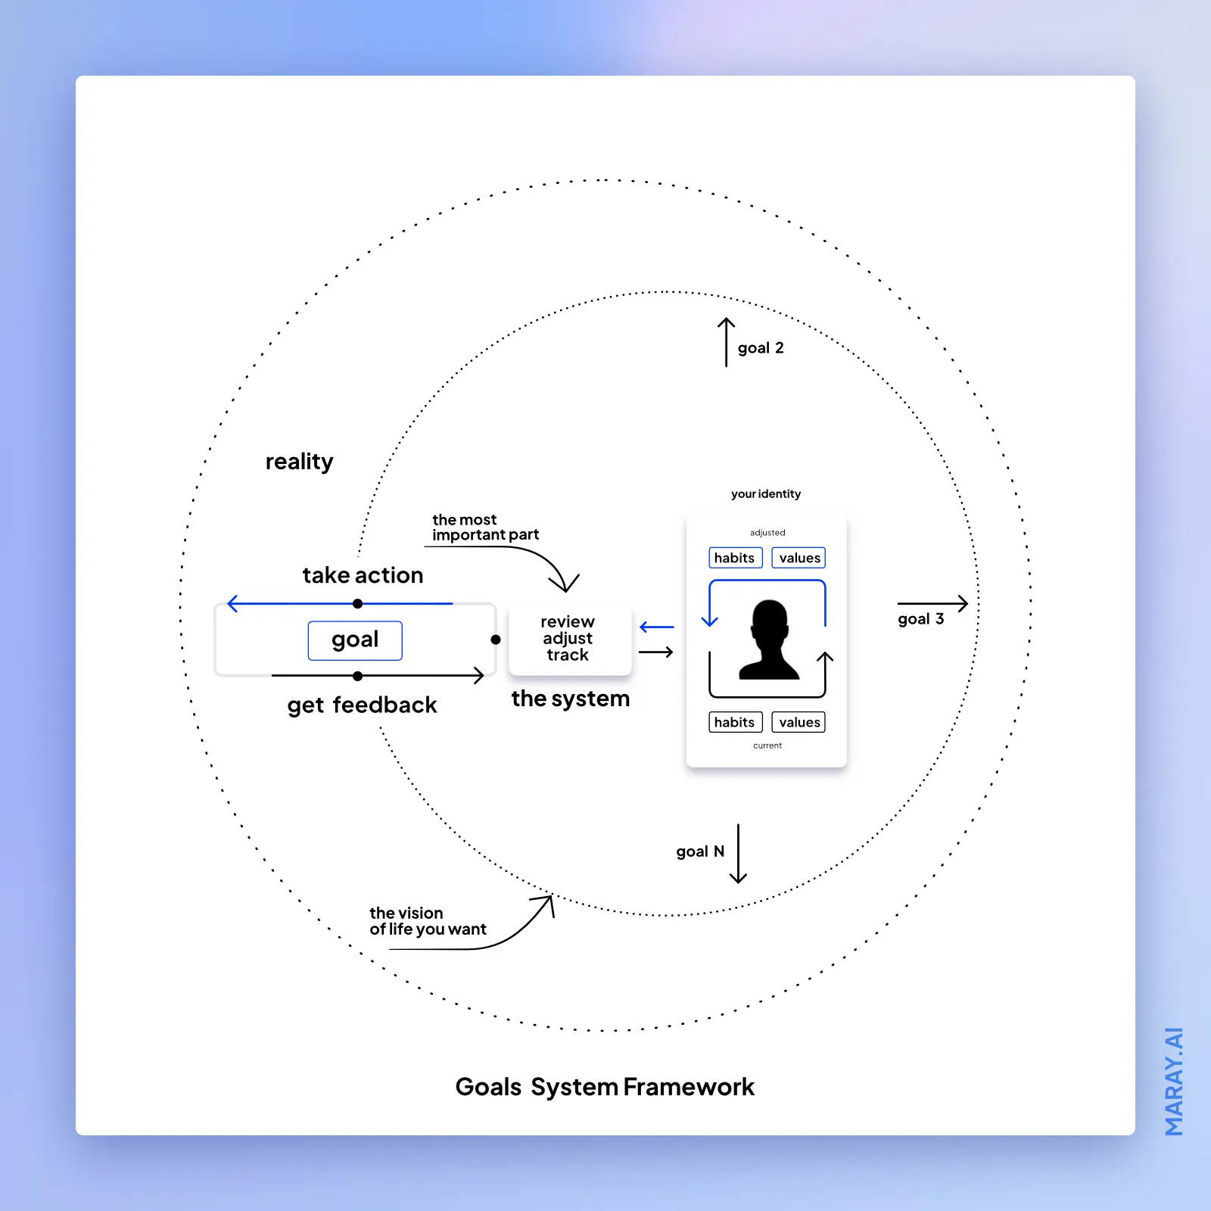
Task: Expand the 'review adjust track' box
Action: (568, 639)
